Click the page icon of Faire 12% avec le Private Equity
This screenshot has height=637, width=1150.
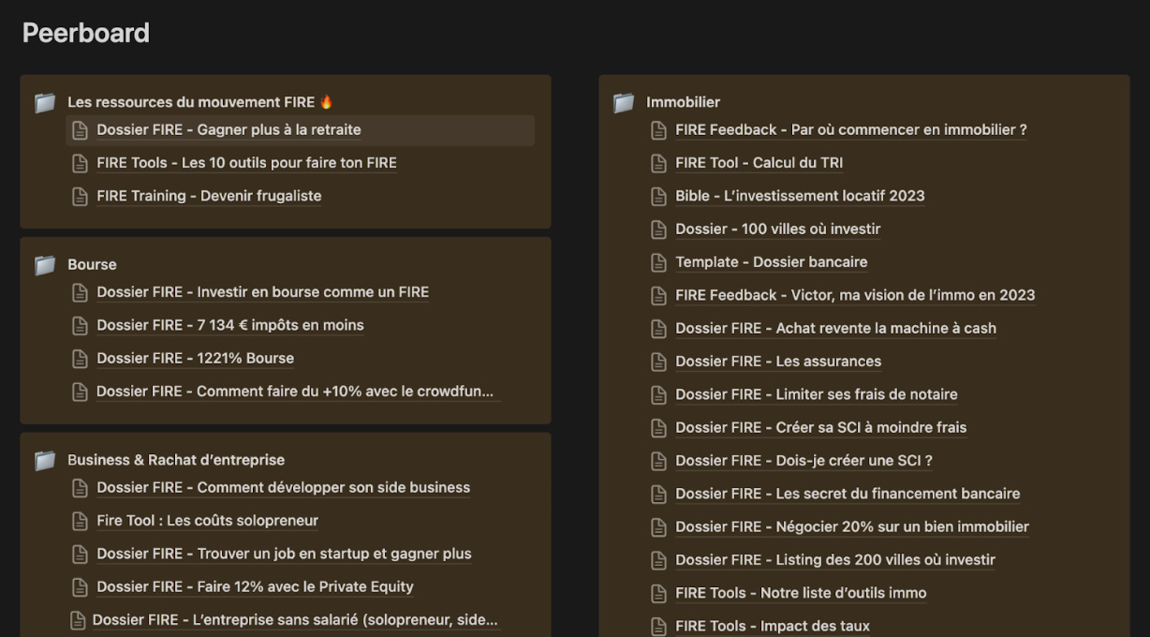pos(81,587)
